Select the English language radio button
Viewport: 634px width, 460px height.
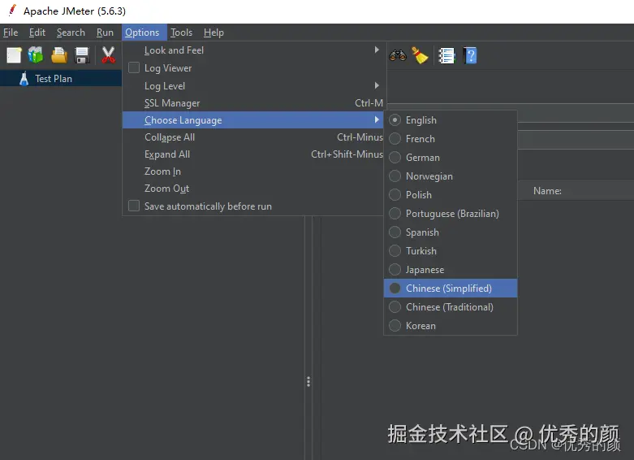pyautogui.click(x=395, y=119)
